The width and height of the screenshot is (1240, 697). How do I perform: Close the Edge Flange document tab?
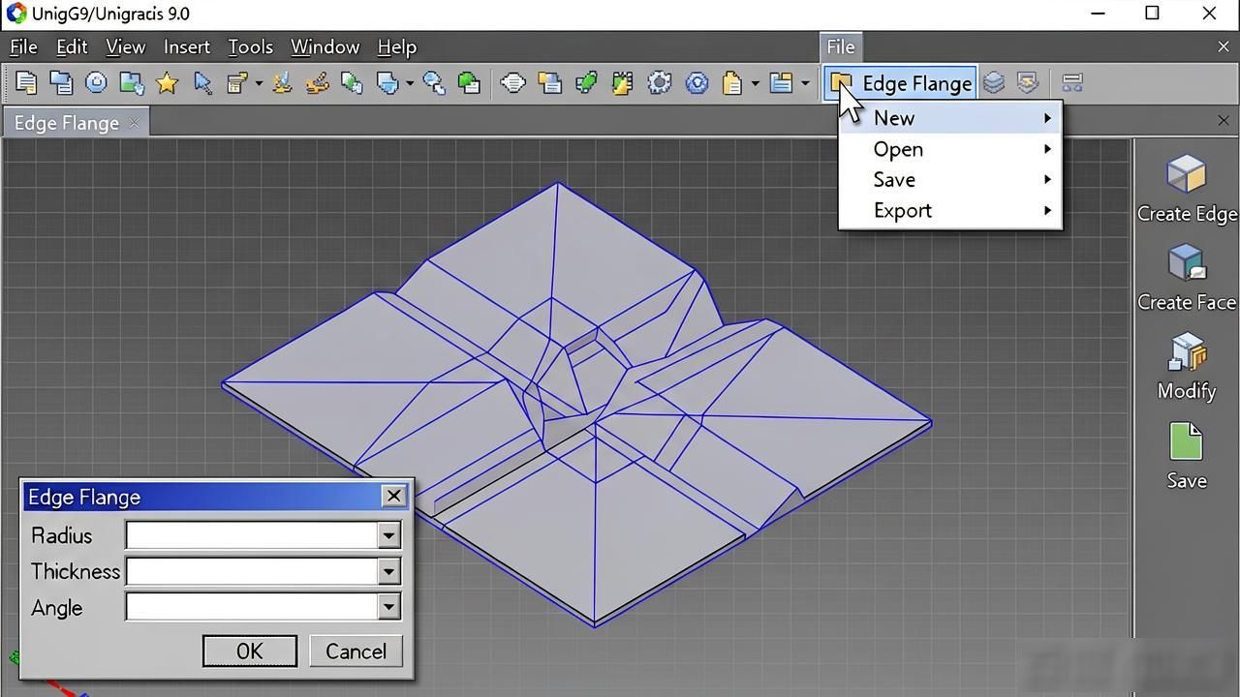(134, 123)
